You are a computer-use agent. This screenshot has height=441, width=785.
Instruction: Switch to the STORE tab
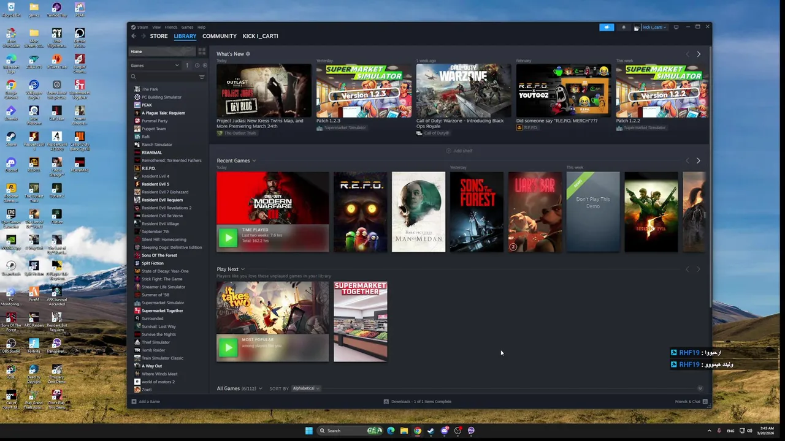tap(159, 36)
